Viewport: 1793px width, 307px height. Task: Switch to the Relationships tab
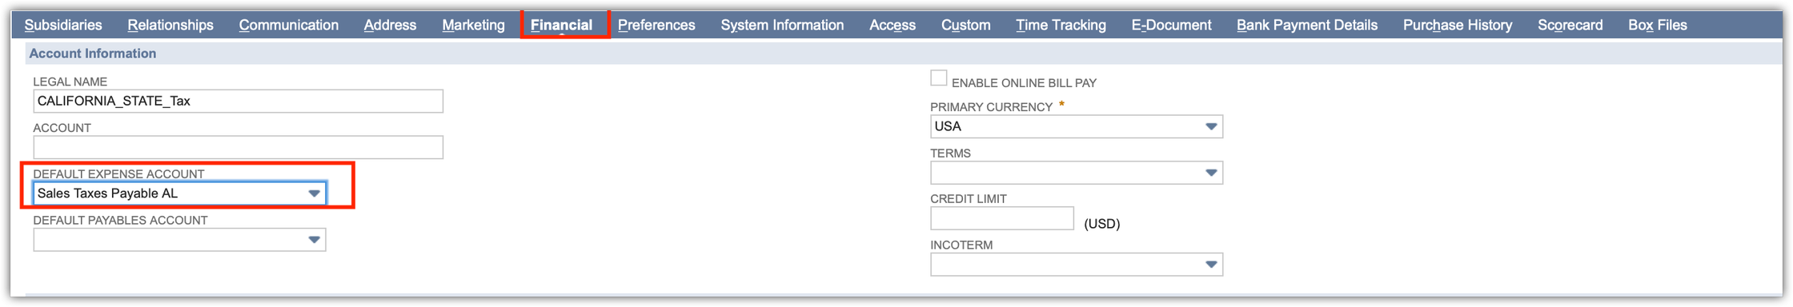pyautogui.click(x=170, y=25)
